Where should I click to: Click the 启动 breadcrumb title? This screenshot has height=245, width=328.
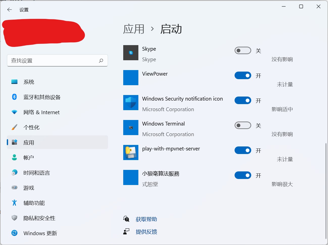(x=171, y=29)
